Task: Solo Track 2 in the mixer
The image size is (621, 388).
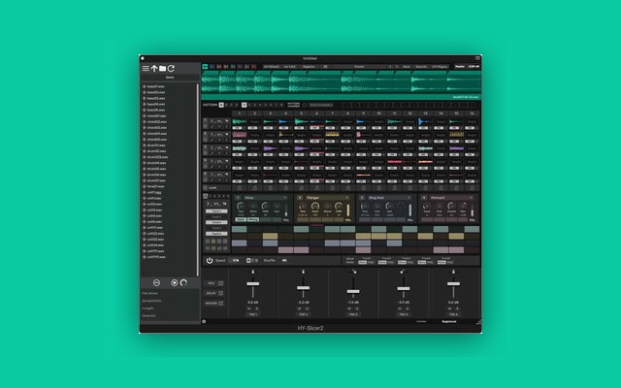Action: [x=307, y=308]
